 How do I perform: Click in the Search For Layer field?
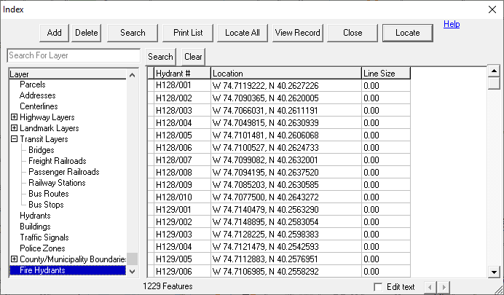[x=73, y=56]
